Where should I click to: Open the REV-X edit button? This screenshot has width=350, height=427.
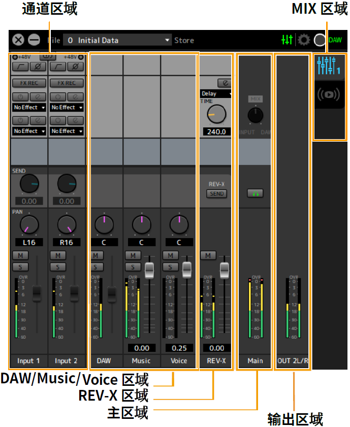coord(224,82)
